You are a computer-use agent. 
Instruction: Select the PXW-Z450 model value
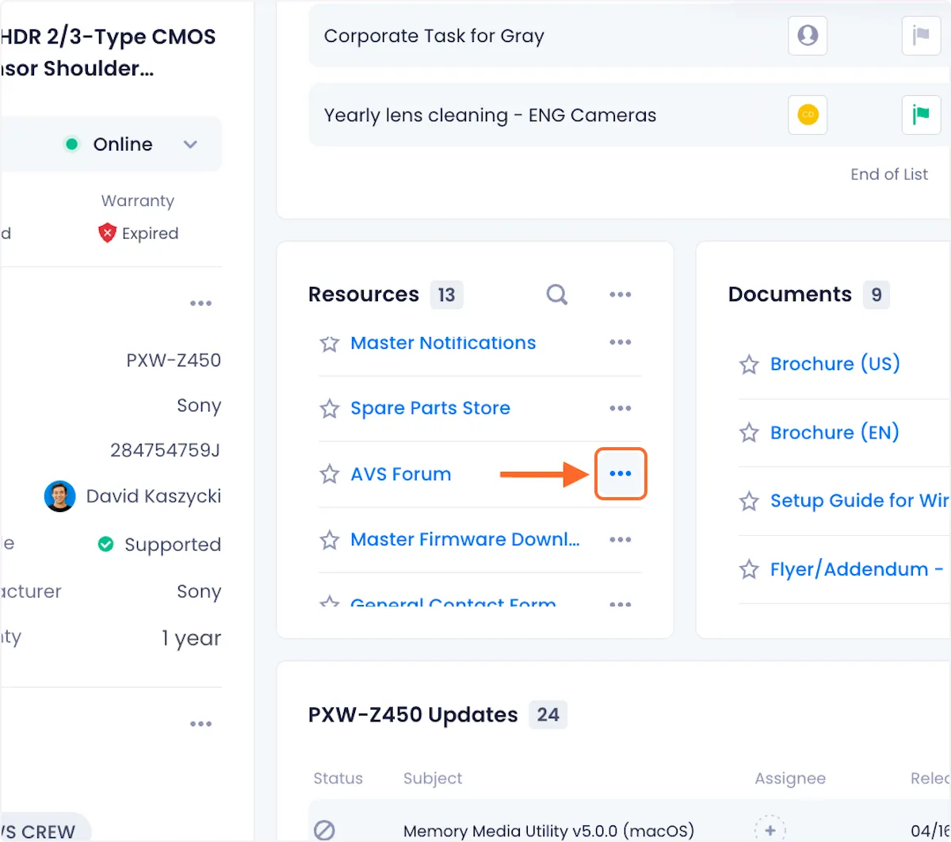tap(174, 360)
